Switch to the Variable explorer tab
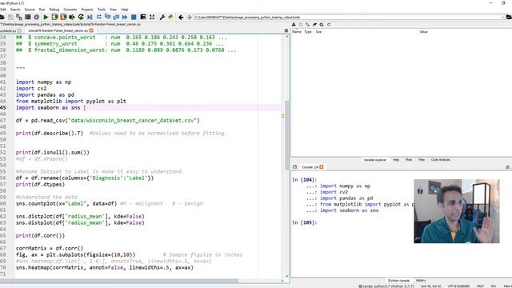 pos(374,160)
